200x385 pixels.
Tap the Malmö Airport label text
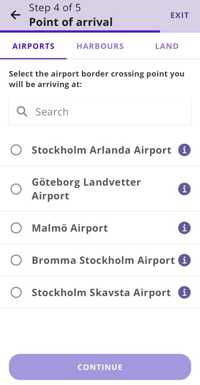[x=70, y=228]
